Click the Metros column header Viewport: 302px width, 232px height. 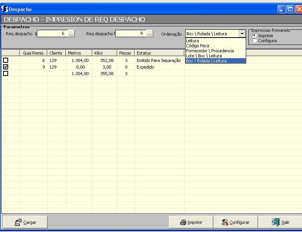coord(79,53)
